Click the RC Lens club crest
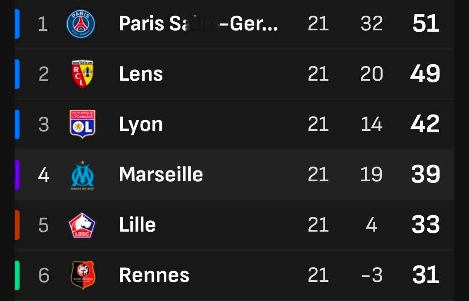Screen dimensions: 469x301 tap(82, 74)
